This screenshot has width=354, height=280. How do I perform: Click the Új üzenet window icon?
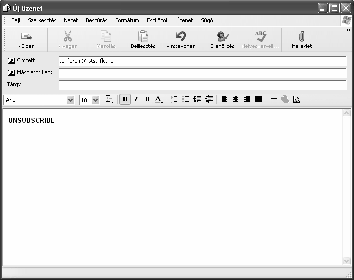click(x=7, y=8)
